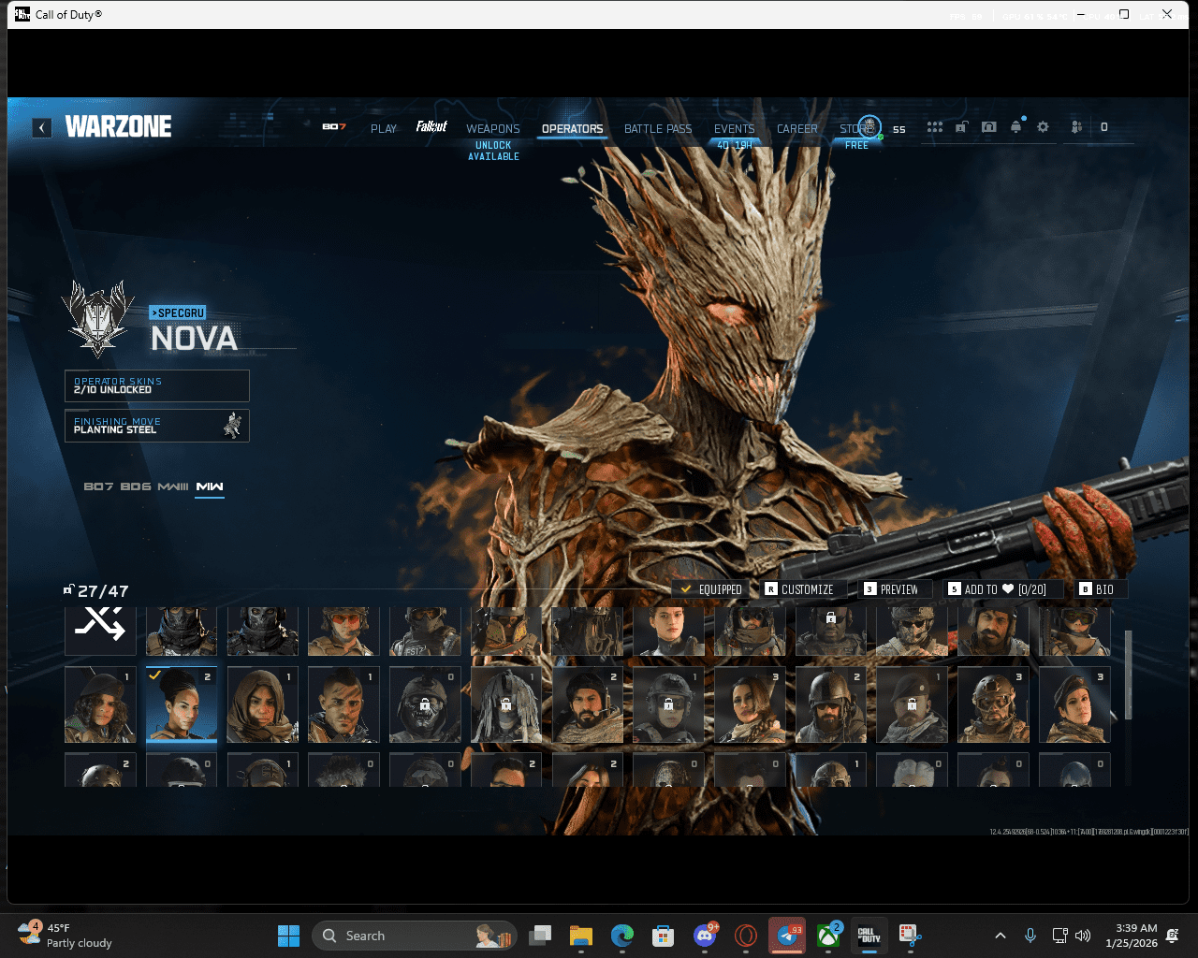The height and width of the screenshot is (958, 1198).
Task: Click the operator grid vertical scrollbar
Action: 1128,674
